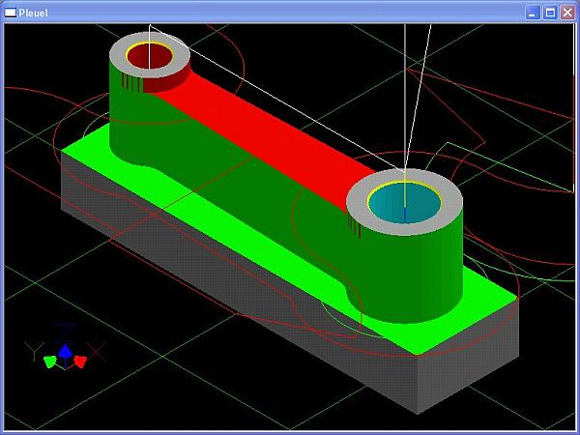Image resolution: width=580 pixels, height=435 pixels.
Task: Click the red X-axis arrow of the triad
Action: (x=80, y=361)
